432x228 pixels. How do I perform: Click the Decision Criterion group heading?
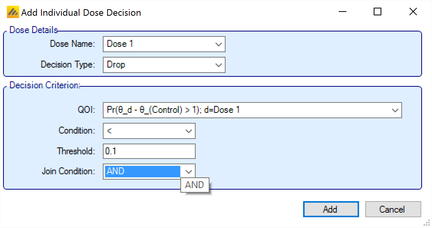point(45,85)
